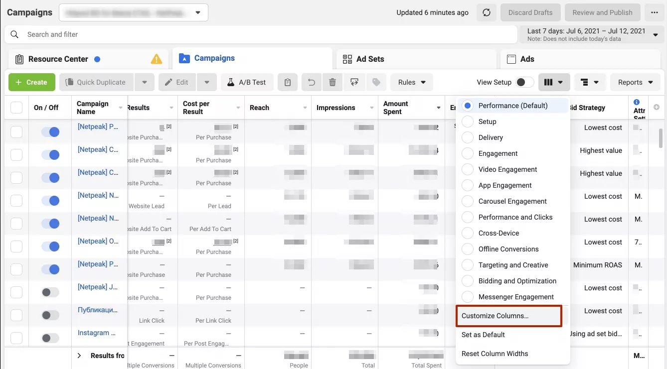Switch to the Ad Sets tab

tap(416, 59)
